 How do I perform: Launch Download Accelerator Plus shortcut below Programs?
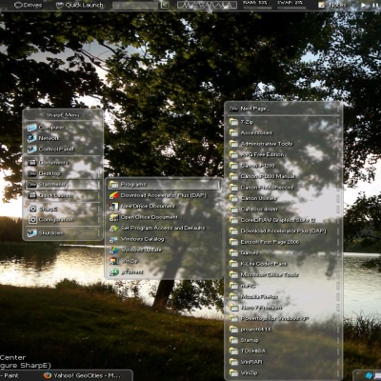point(164,195)
